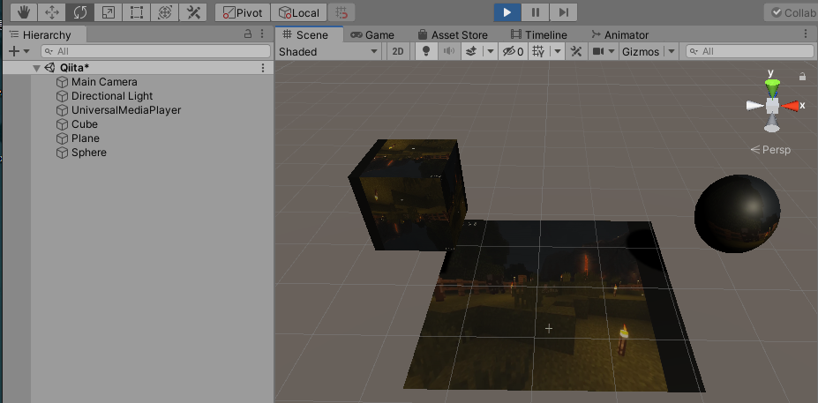Toggle scene lighting
The width and height of the screenshot is (818, 403).
(x=426, y=51)
